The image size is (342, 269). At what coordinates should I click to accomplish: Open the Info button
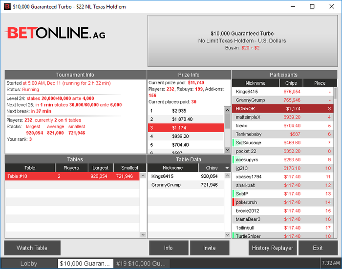[169, 248]
